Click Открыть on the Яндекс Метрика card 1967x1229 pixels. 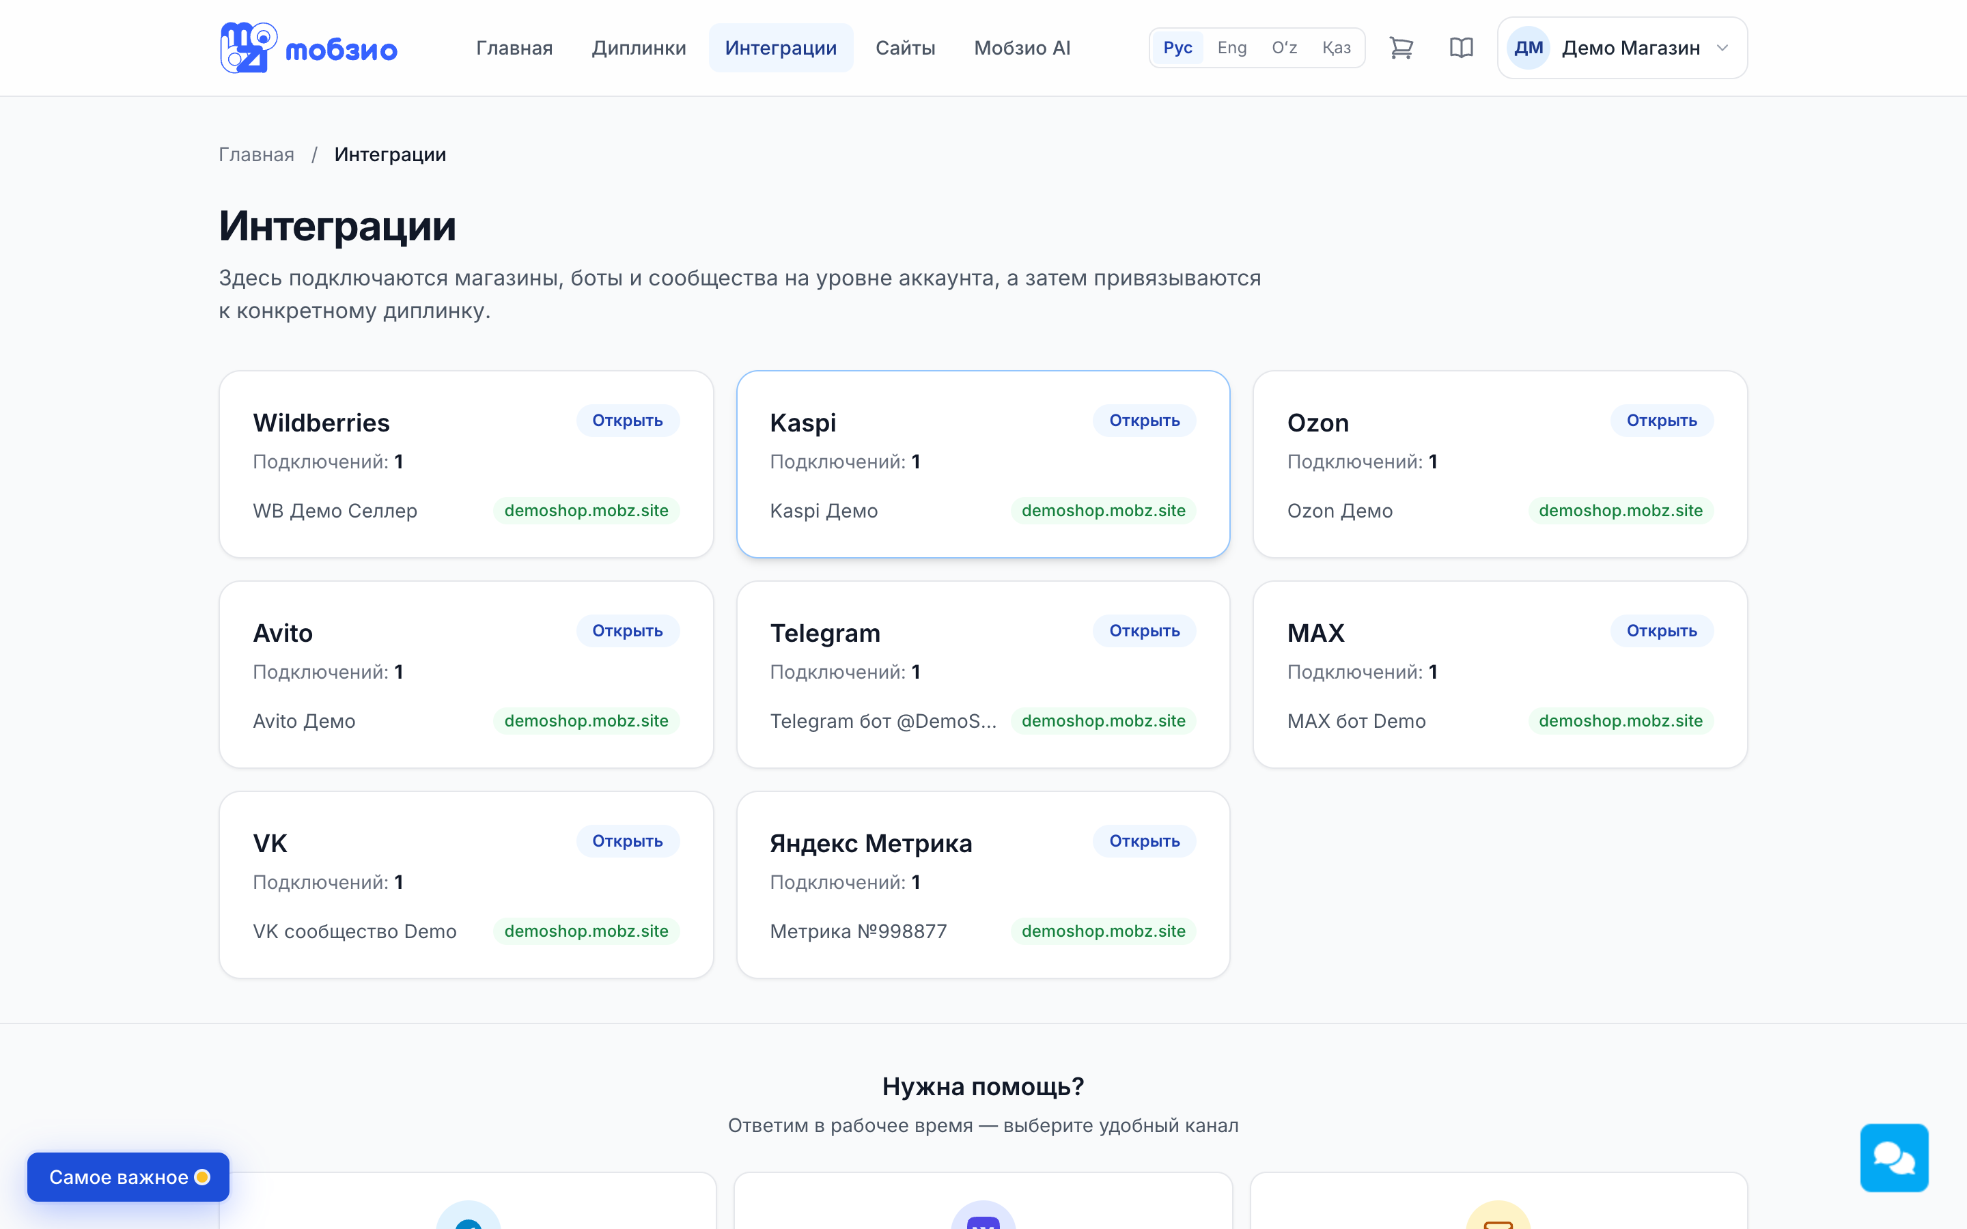[1145, 841]
